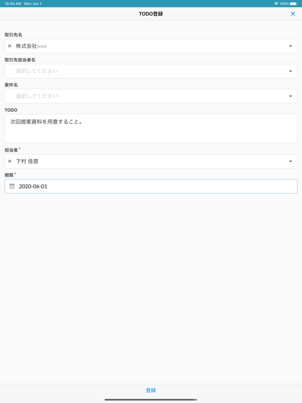Open the 取引先担当者名 dropdown
This screenshot has width=302, height=403.
(x=151, y=71)
